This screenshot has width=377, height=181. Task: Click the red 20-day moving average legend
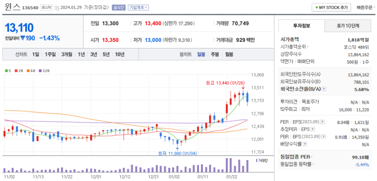[19, 71]
